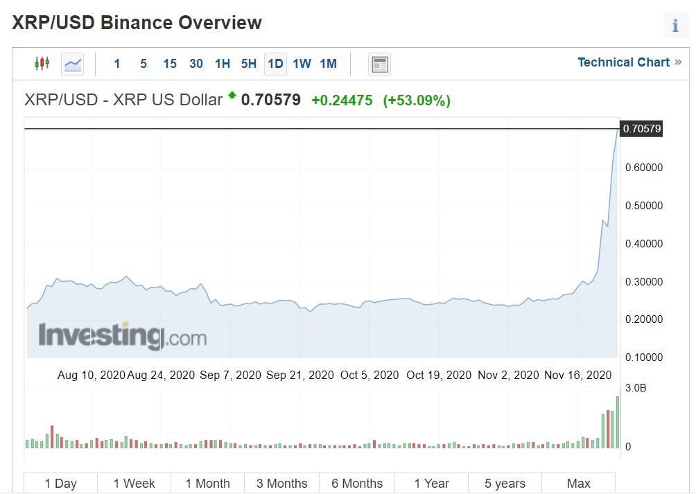This screenshot has width=696, height=494.
Task: Select the 1H interval on the toolbar
Action: click(222, 63)
